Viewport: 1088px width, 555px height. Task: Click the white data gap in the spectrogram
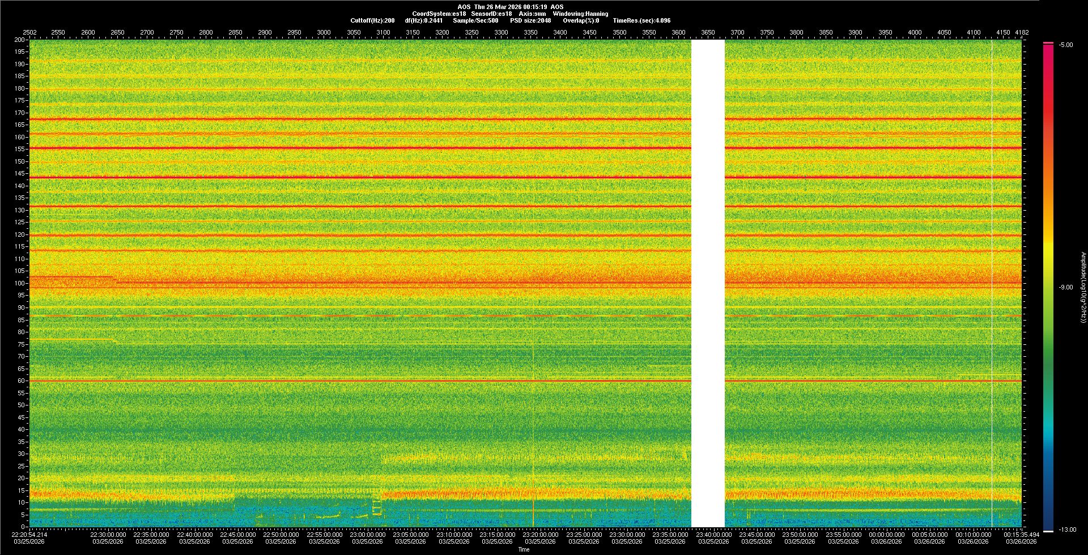(x=708, y=283)
